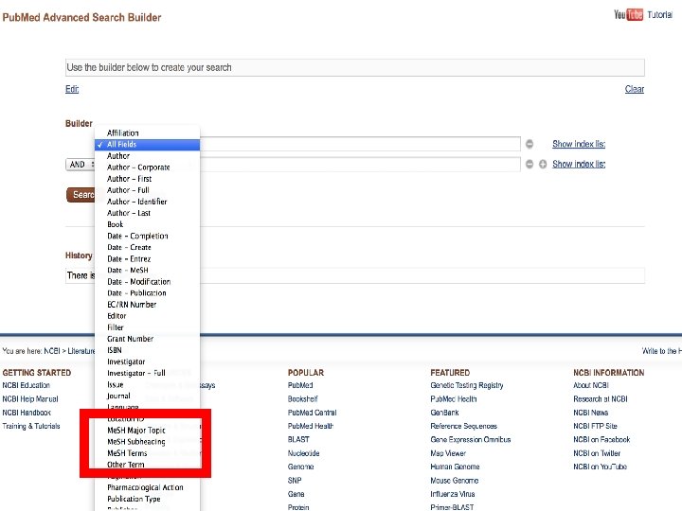
Task: Open NCBI on YouTube link
Action: point(600,467)
